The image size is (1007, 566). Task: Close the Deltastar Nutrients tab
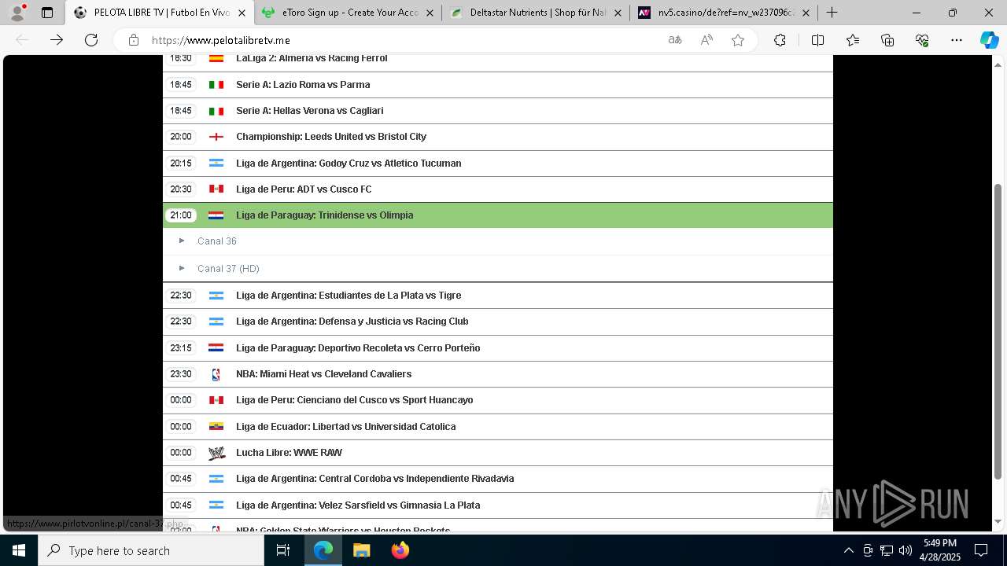click(618, 13)
